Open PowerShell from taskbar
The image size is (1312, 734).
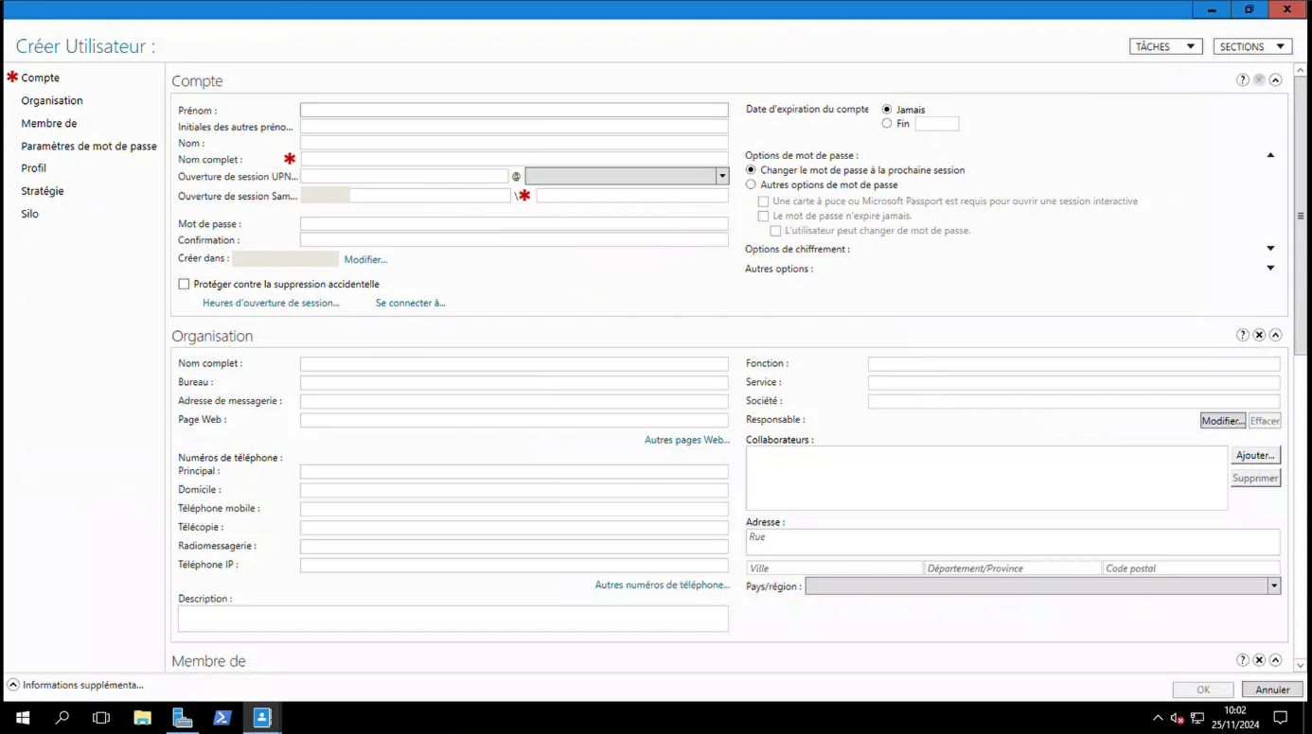tap(222, 718)
